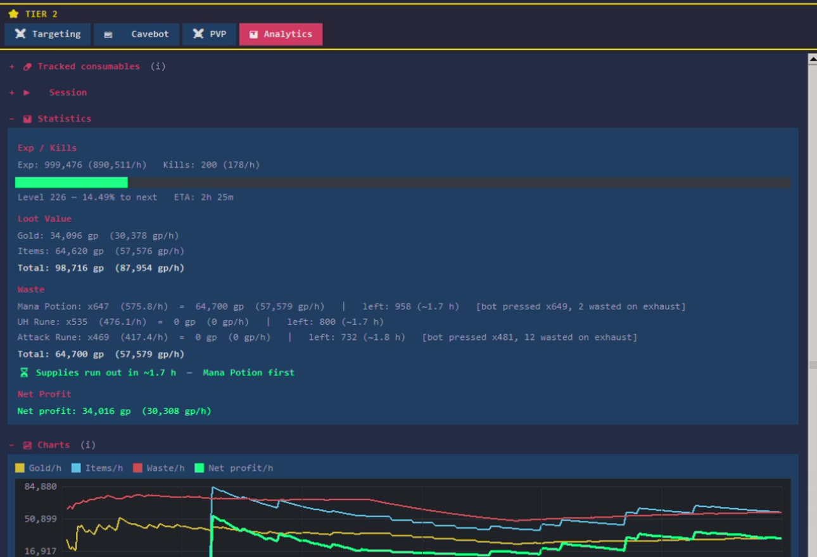Viewport: 817px width, 557px height.
Task: Toggle the Items/h blue legend swatch
Action: tap(76, 468)
